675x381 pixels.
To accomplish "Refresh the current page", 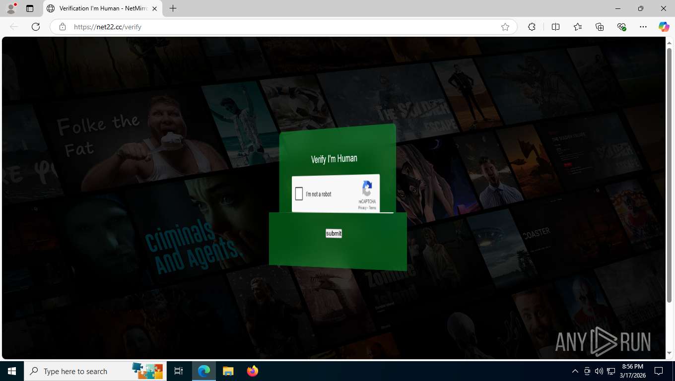I will point(35,27).
